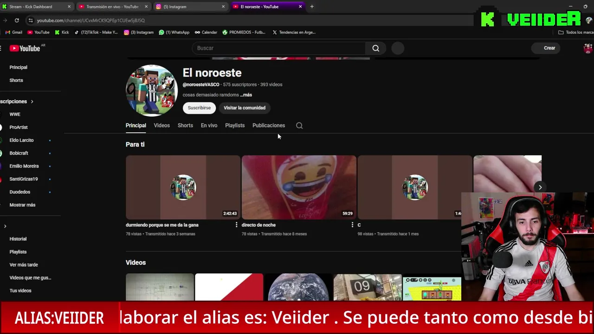The image size is (594, 334).
Task: Open the Calendar bookmark
Action: click(206, 32)
